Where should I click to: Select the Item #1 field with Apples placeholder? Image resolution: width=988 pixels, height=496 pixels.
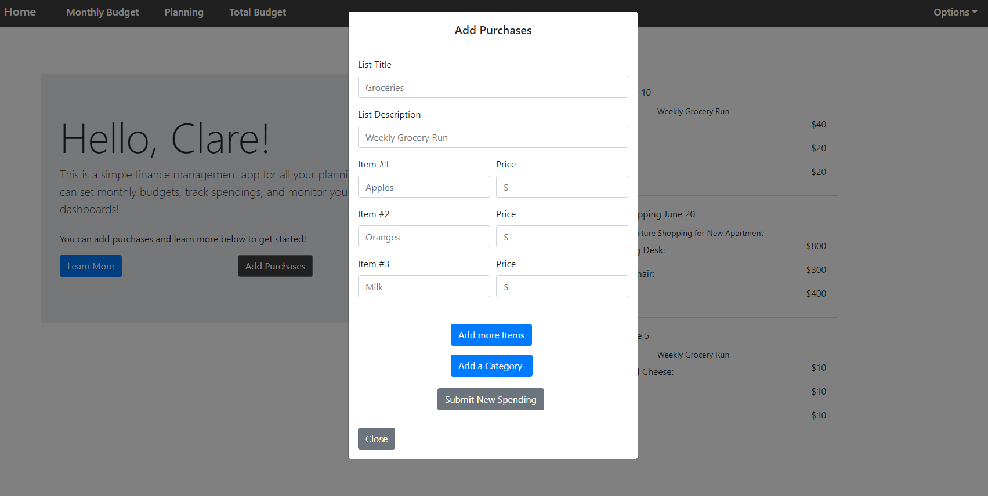pyautogui.click(x=424, y=187)
